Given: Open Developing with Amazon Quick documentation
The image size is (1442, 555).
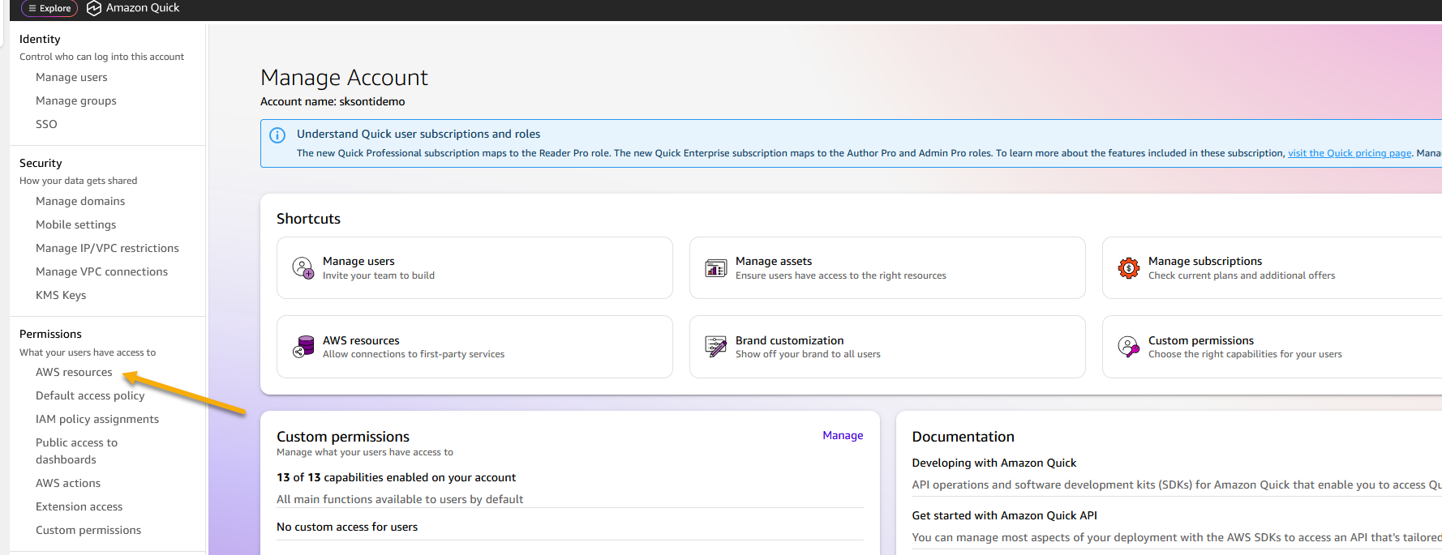Looking at the screenshot, I should (994, 463).
